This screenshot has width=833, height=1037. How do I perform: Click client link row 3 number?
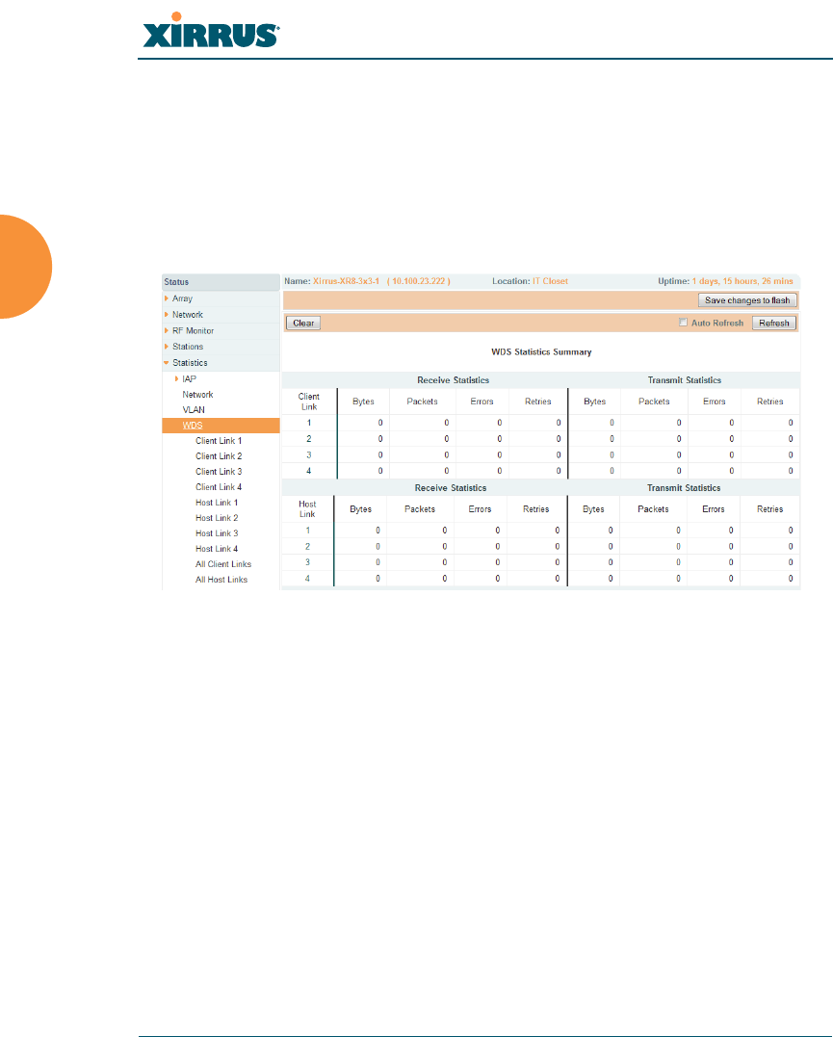309,455
